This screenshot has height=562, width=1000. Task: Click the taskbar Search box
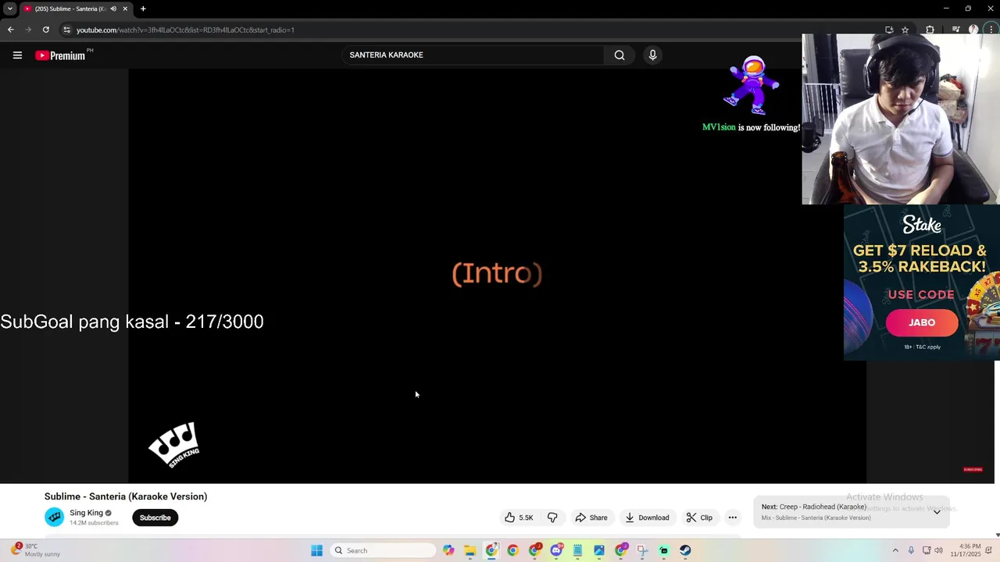383,550
